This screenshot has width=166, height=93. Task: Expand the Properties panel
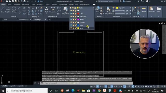coord(117,17)
